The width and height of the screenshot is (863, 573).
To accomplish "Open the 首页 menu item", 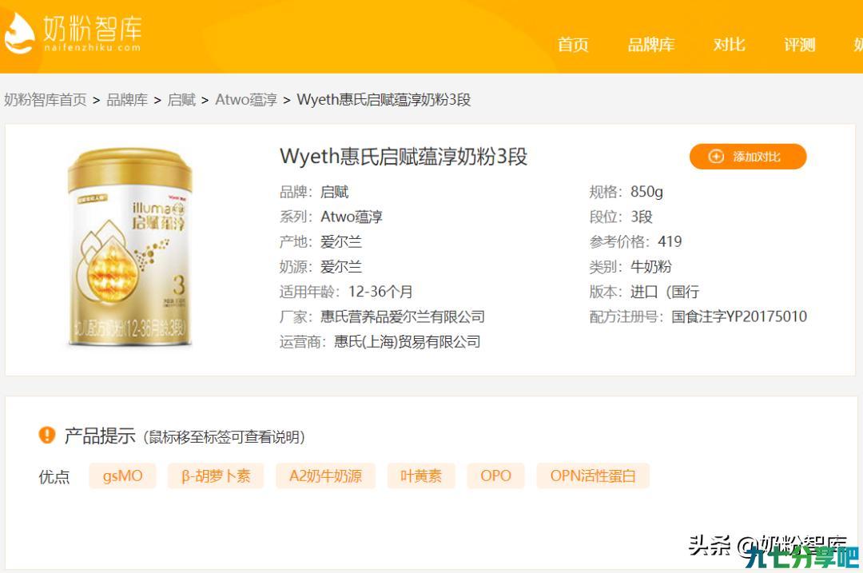I will coord(573,45).
